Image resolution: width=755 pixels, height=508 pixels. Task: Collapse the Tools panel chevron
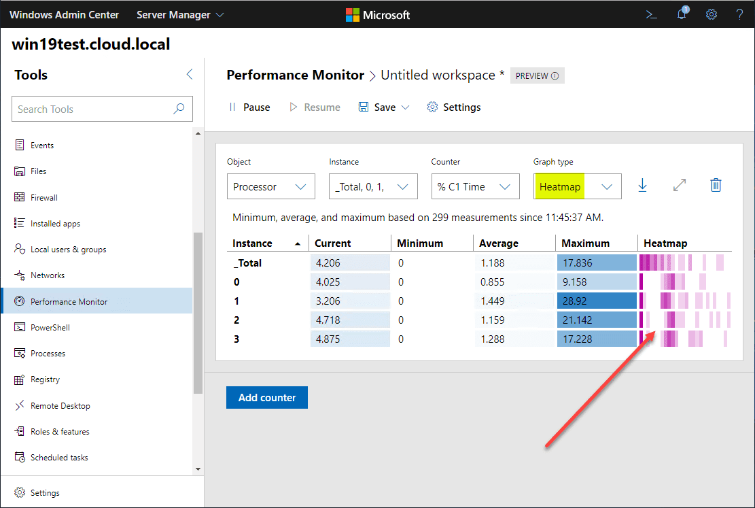[190, 75]
